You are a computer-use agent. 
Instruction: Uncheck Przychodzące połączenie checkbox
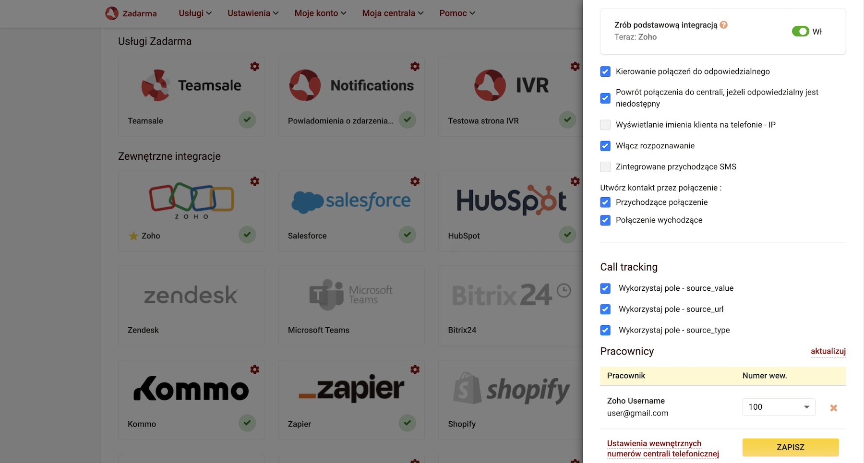(605, 202)
